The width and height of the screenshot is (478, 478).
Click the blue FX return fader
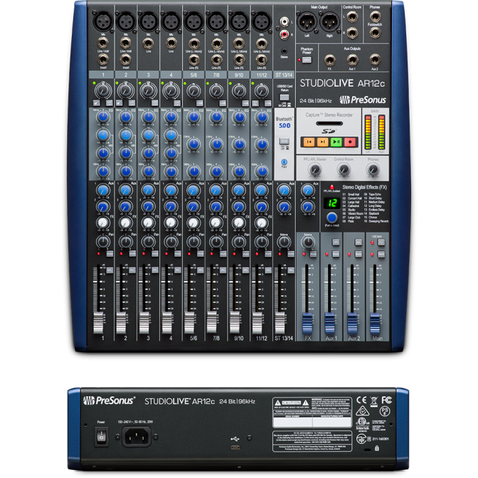[307, 323]
